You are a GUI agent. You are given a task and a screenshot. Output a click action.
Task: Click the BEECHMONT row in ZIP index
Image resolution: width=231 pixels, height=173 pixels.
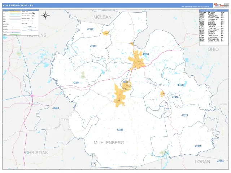tap(212, 19)
